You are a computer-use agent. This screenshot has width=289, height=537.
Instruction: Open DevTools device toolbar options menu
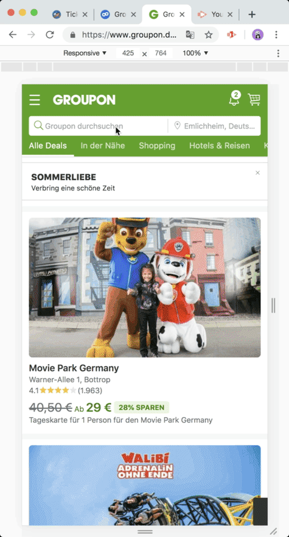[x=278, y=53]
